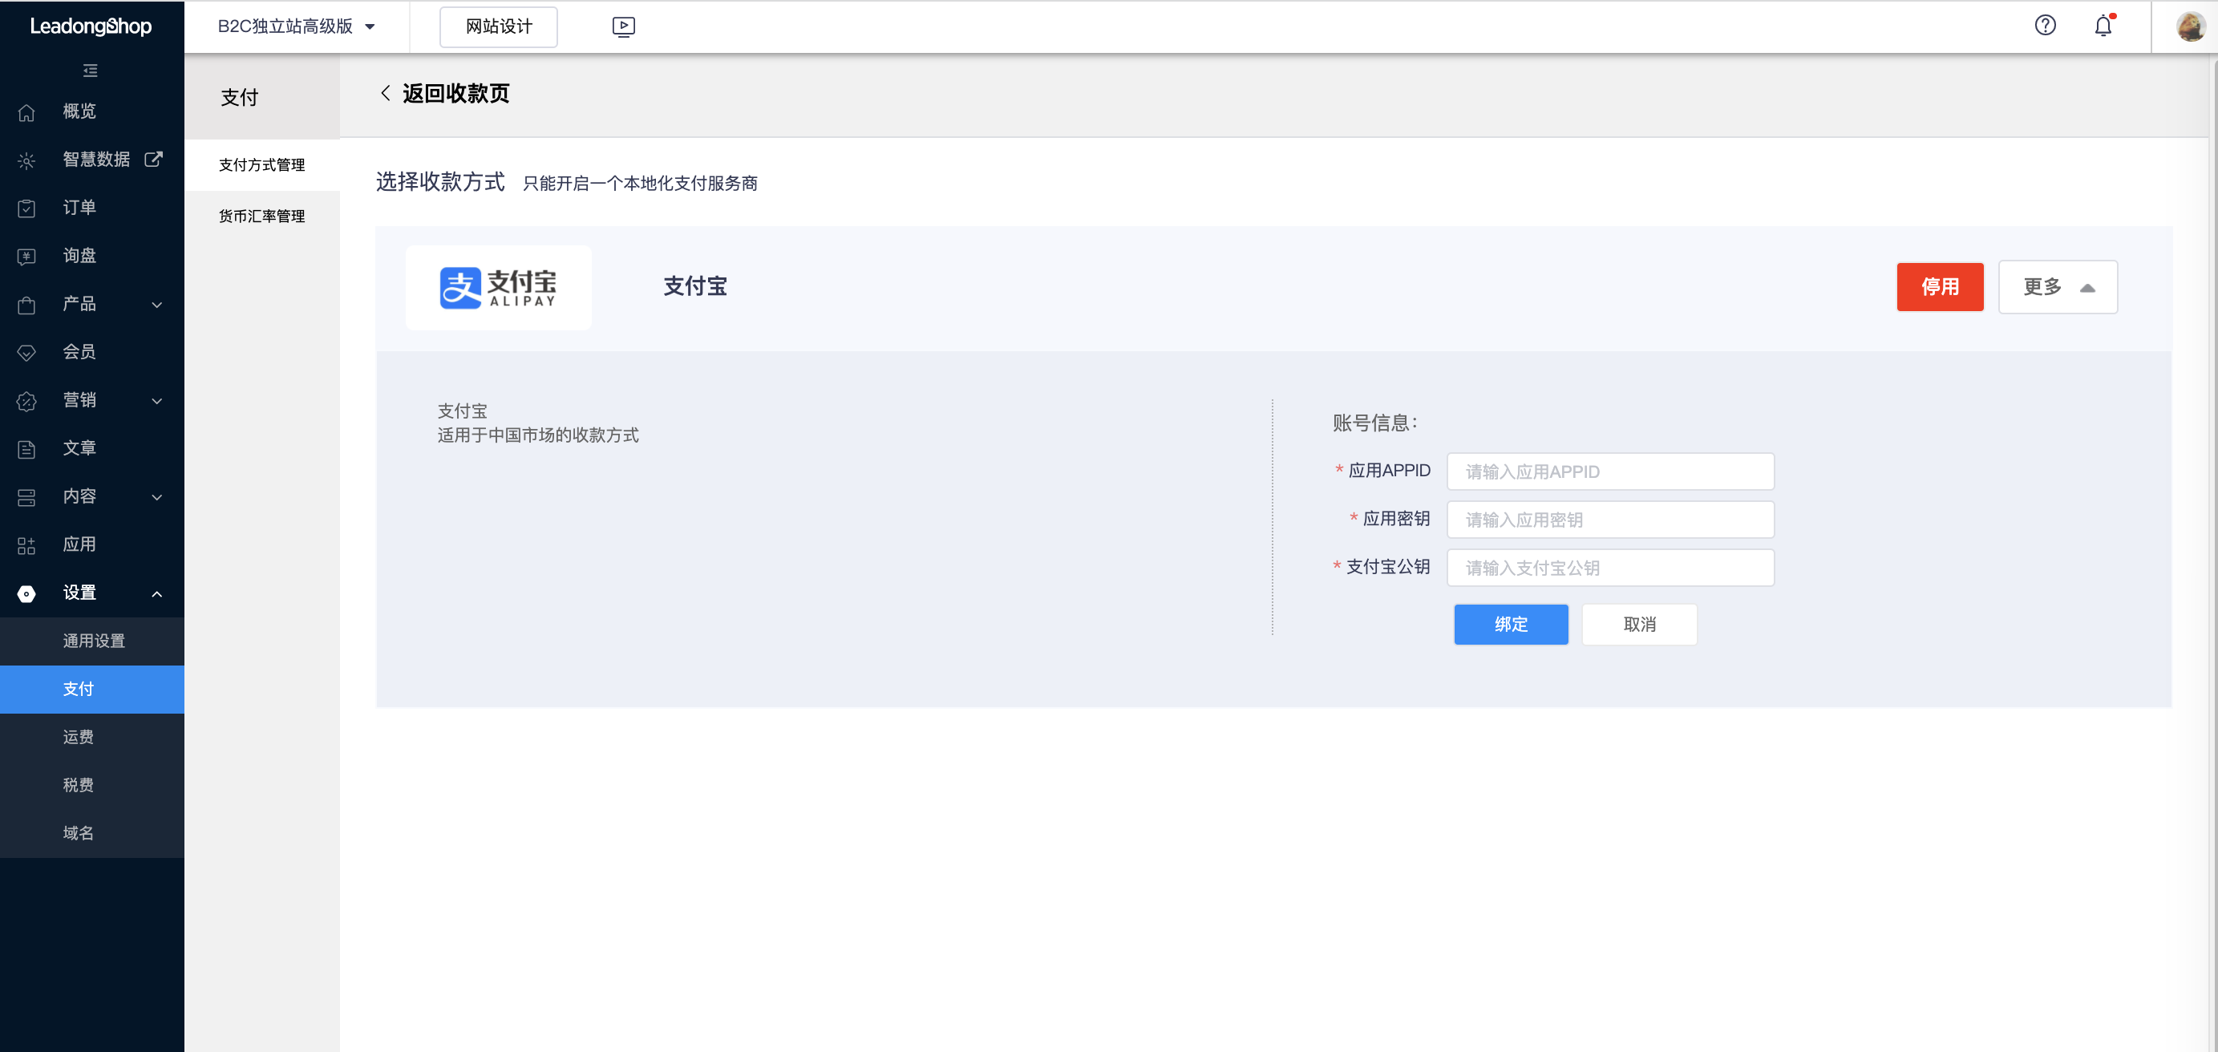
Task: Click the 概览 home icon
Action: click(26, 112)
